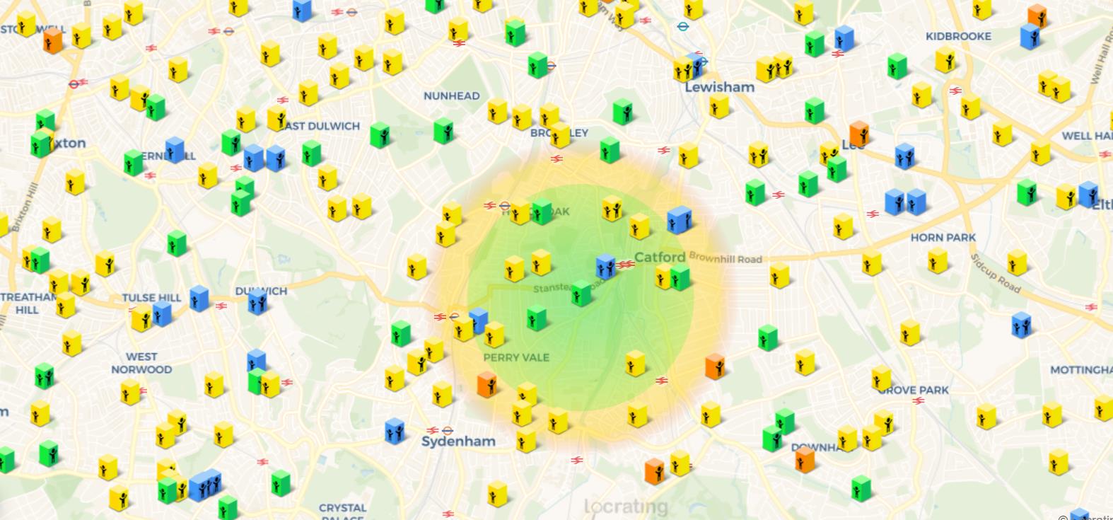Select the Grove Park rail station symbol
Viewport: 1113px width, 520px height.
tap(918, 401)
